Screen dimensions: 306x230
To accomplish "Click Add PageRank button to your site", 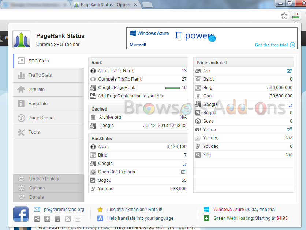I will pyautogui.click(x=131, y=96).
